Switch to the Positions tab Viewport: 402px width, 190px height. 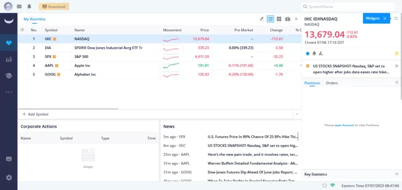tap(312, 83)
